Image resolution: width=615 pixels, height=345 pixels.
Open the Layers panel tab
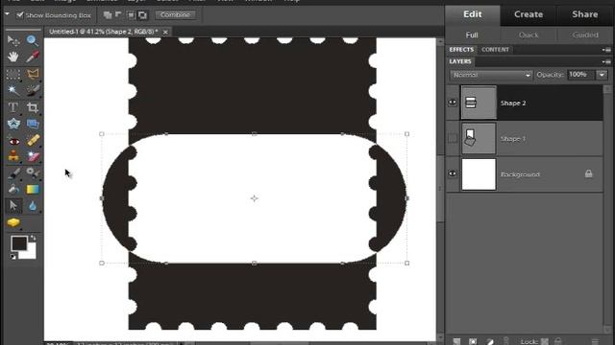(460, 61)
